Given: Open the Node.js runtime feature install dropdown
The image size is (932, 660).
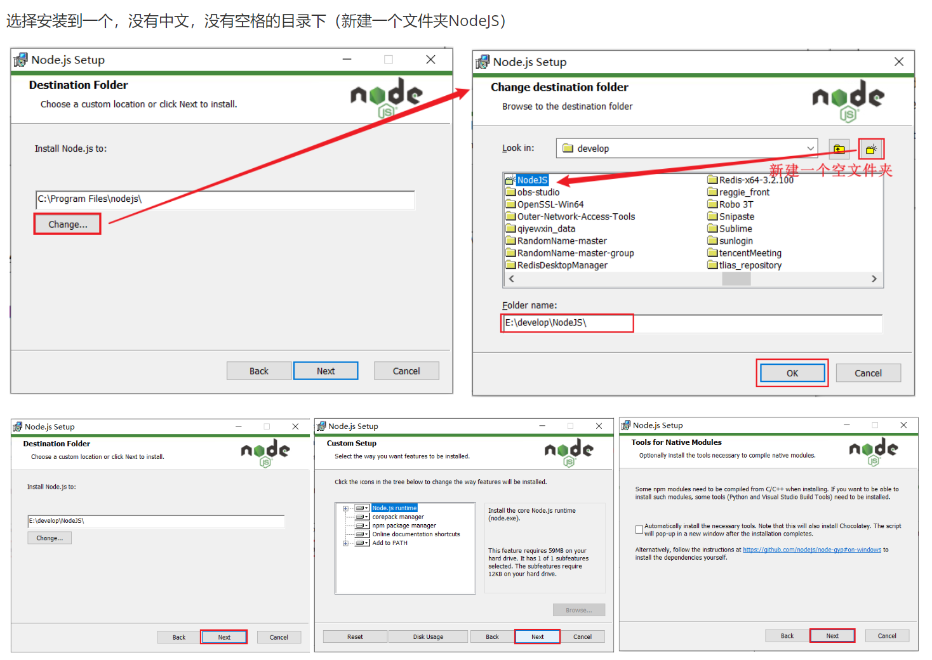Looking at the screenshot, I should point(363,508).
